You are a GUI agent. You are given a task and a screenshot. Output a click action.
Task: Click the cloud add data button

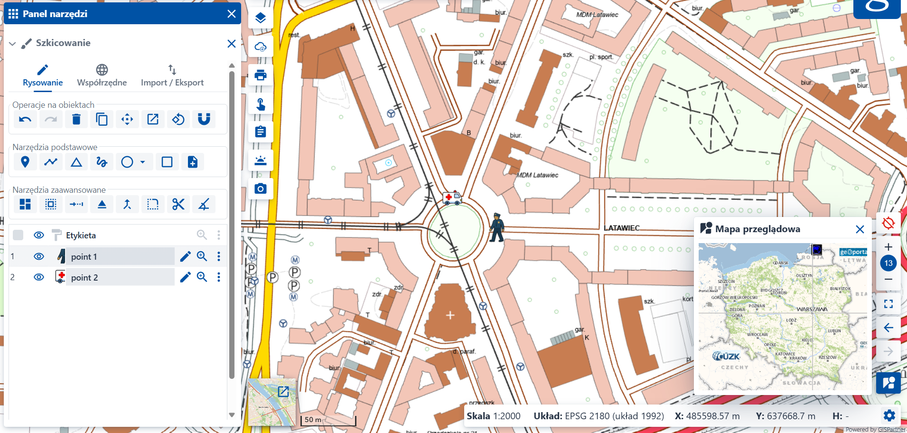pos(261,47)
